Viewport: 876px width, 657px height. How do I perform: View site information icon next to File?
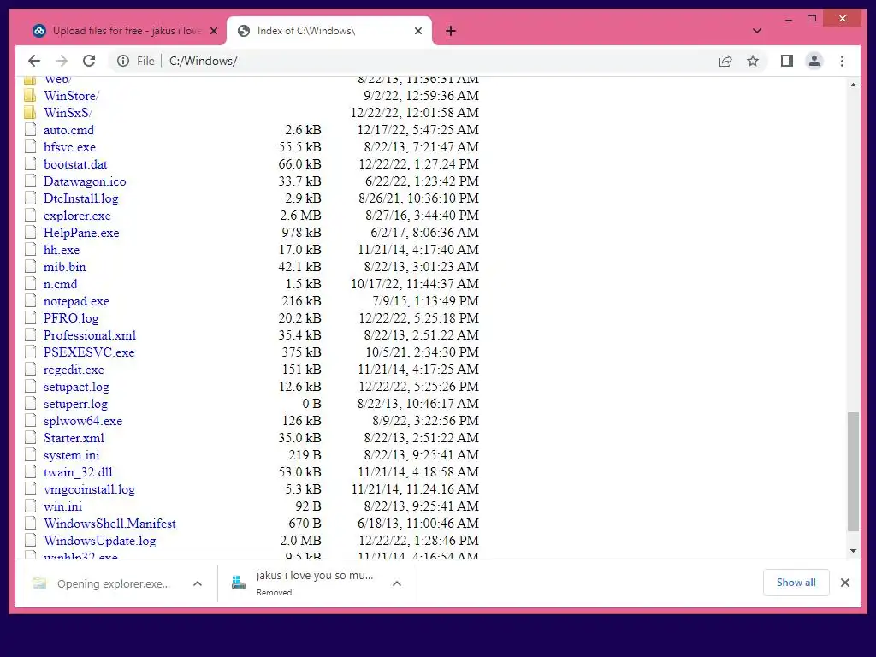coord(123,61)
